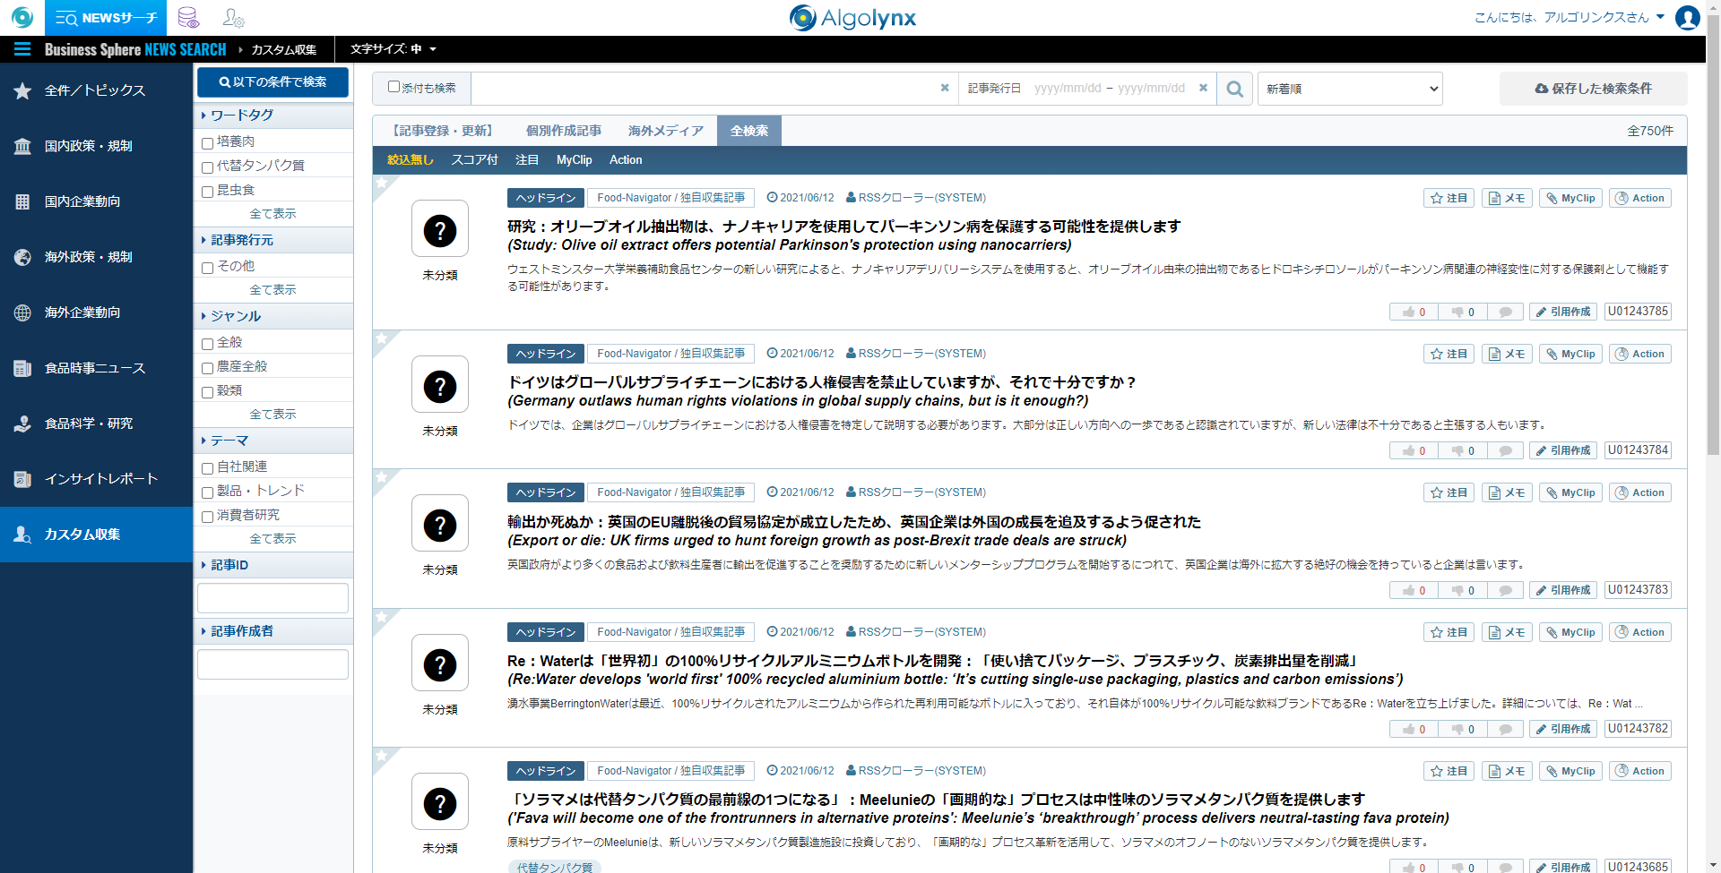This screenshot has width=1721, height=873.
Task: Check the 培養肉 word tag filter
Action: point(207,142)
